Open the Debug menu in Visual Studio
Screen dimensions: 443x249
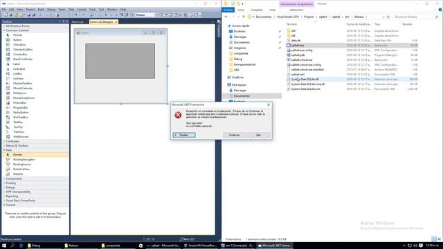tap(51, 9)
